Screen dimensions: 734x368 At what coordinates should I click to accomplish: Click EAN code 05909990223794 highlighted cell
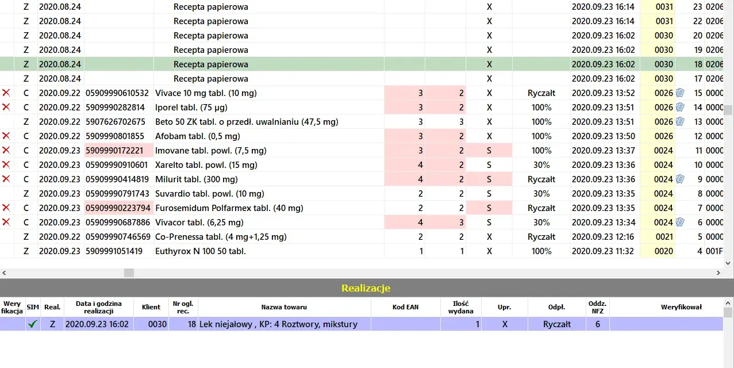[119, 208]
